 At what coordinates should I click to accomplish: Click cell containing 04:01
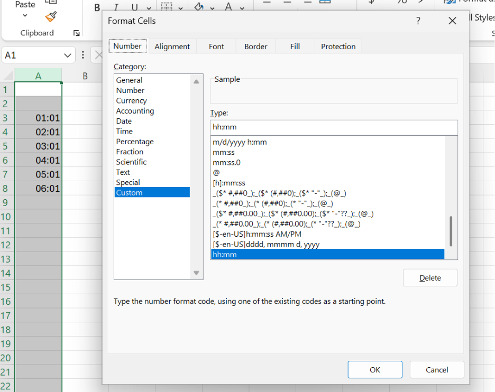[38, 160]
